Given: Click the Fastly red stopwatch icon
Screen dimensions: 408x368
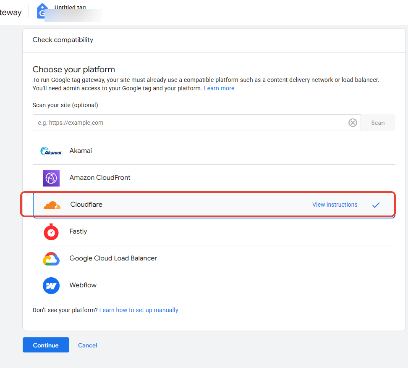Looking at the screenshot, I should tap(51, 231).
